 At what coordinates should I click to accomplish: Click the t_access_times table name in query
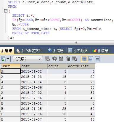point(37,29)
